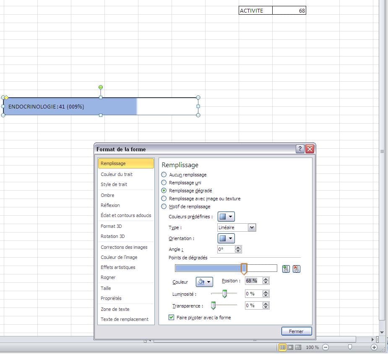388x354 pixels.
Task: Select Motif de remplissage option
Action: (x=164, y=207)
